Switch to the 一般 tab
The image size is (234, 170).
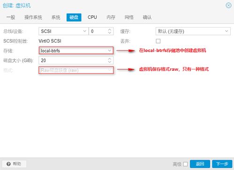coord(11,17)
